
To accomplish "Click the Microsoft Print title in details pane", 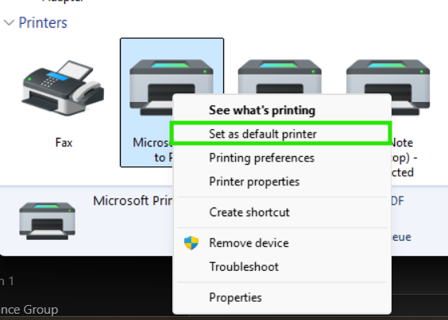I will click(x=133, y=201).
